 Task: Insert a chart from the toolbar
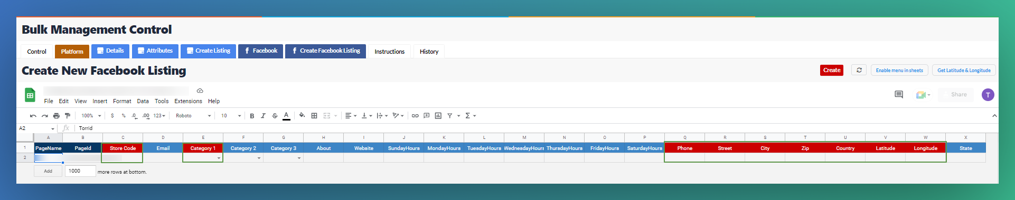click(x=438, y=116)
